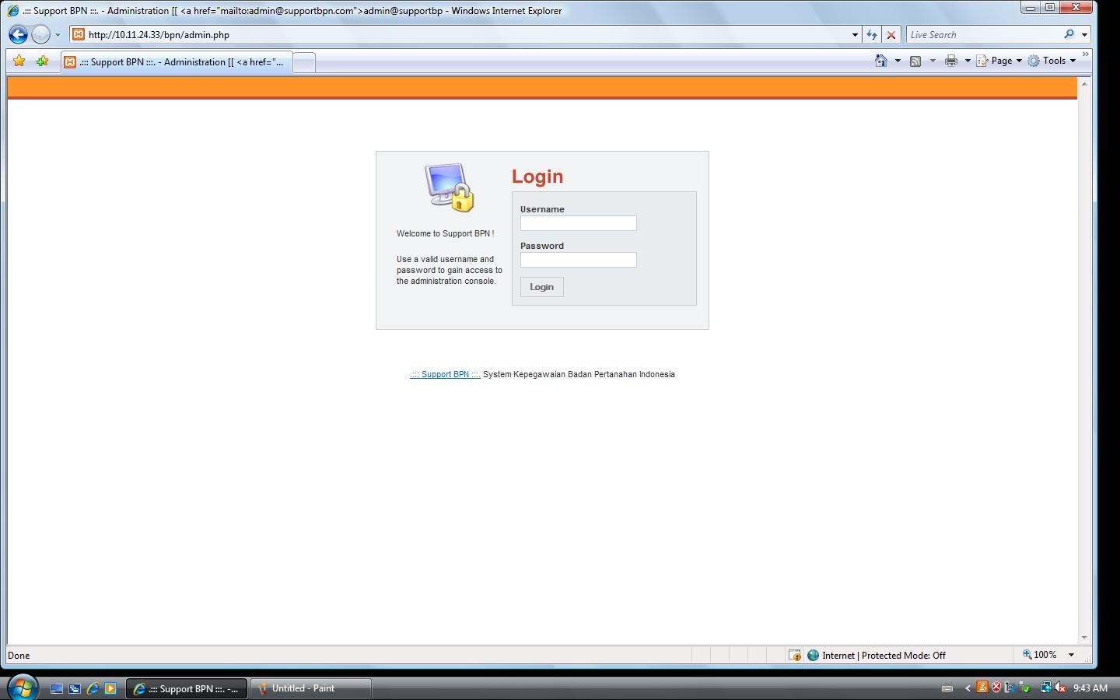Switch to Untitled - Paint taskbar button
Image resolution: width=1120 pixels, height=700 pixels.
[310, 688]
